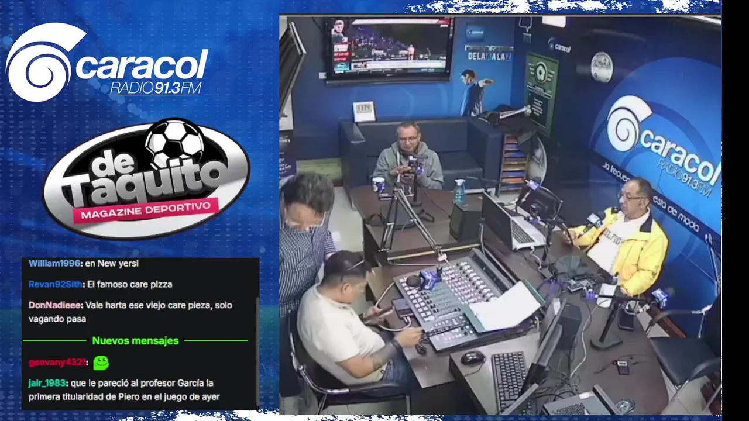This screenshot has width=749, height=421.
Task: Click the Caracol Radio 91.3 FM logo
Action: (x=107, y=63)
